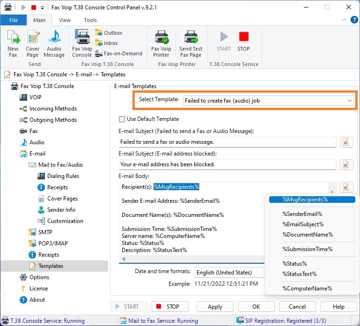Open Cover Pages in tree
Screen dimensions: 360x326
point(58,199)
